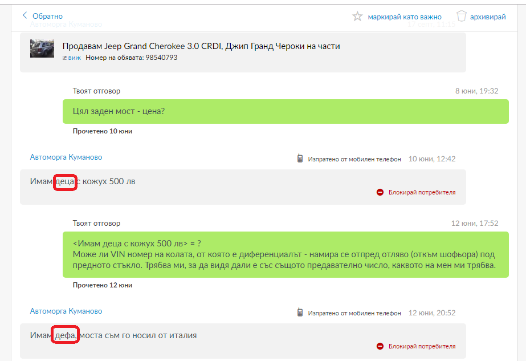Click the green reply asking for the VIN номер
Image resolution: width=526 pixels, height=361 pixels.
pyautogui.click(x=285, y=253)
